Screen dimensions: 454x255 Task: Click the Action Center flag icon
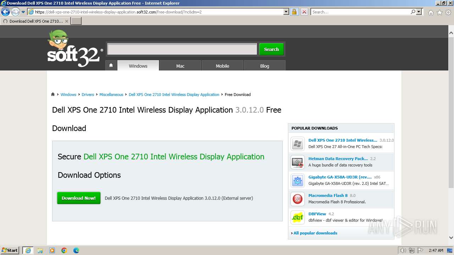[420, 250]
